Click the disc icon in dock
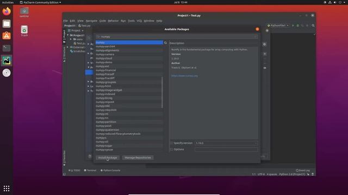The height and width of the screenshot is (195, 348). pos(7,73)
